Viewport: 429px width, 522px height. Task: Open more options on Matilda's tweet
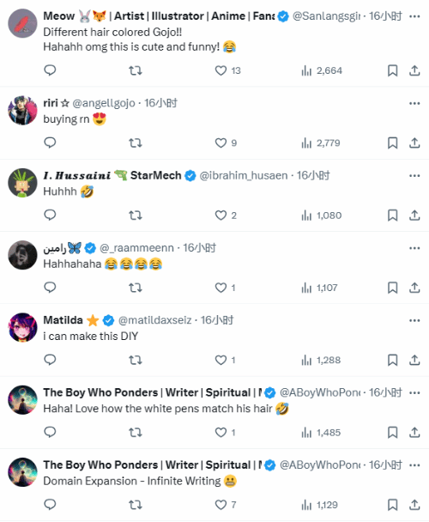pos(414,320)
